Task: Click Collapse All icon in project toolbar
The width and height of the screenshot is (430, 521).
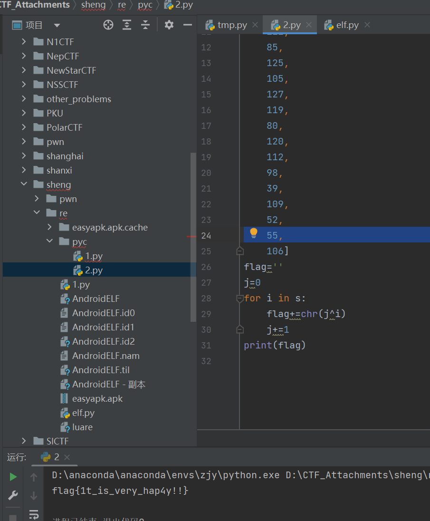Action: pos(145,25)
